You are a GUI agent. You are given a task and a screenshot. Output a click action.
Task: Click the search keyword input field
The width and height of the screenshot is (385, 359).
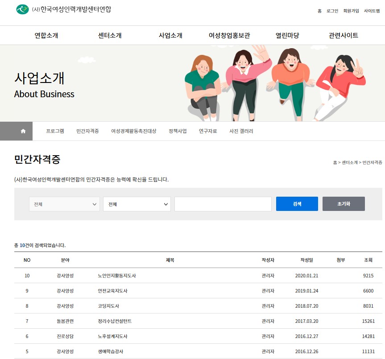pyautogui.click(x=223, y=204)
